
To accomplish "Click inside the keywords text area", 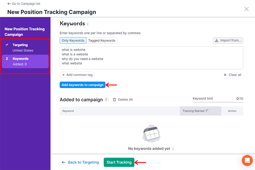I will [x=152, y=58].
